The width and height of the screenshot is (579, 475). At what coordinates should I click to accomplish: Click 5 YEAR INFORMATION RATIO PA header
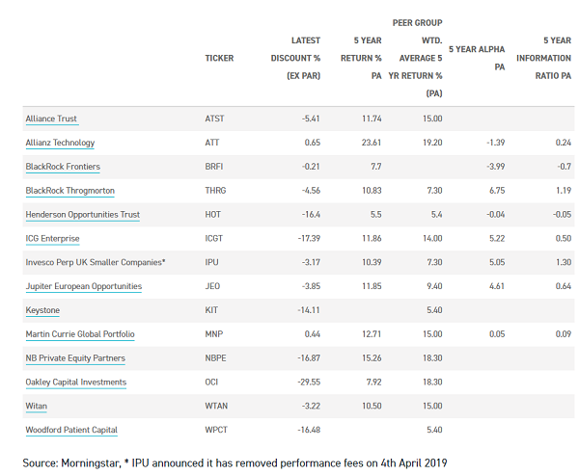[543, 58]
